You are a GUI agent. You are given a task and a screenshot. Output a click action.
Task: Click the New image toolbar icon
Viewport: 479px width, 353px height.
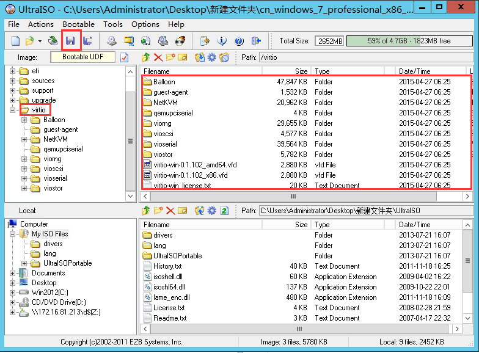[16, 40]
